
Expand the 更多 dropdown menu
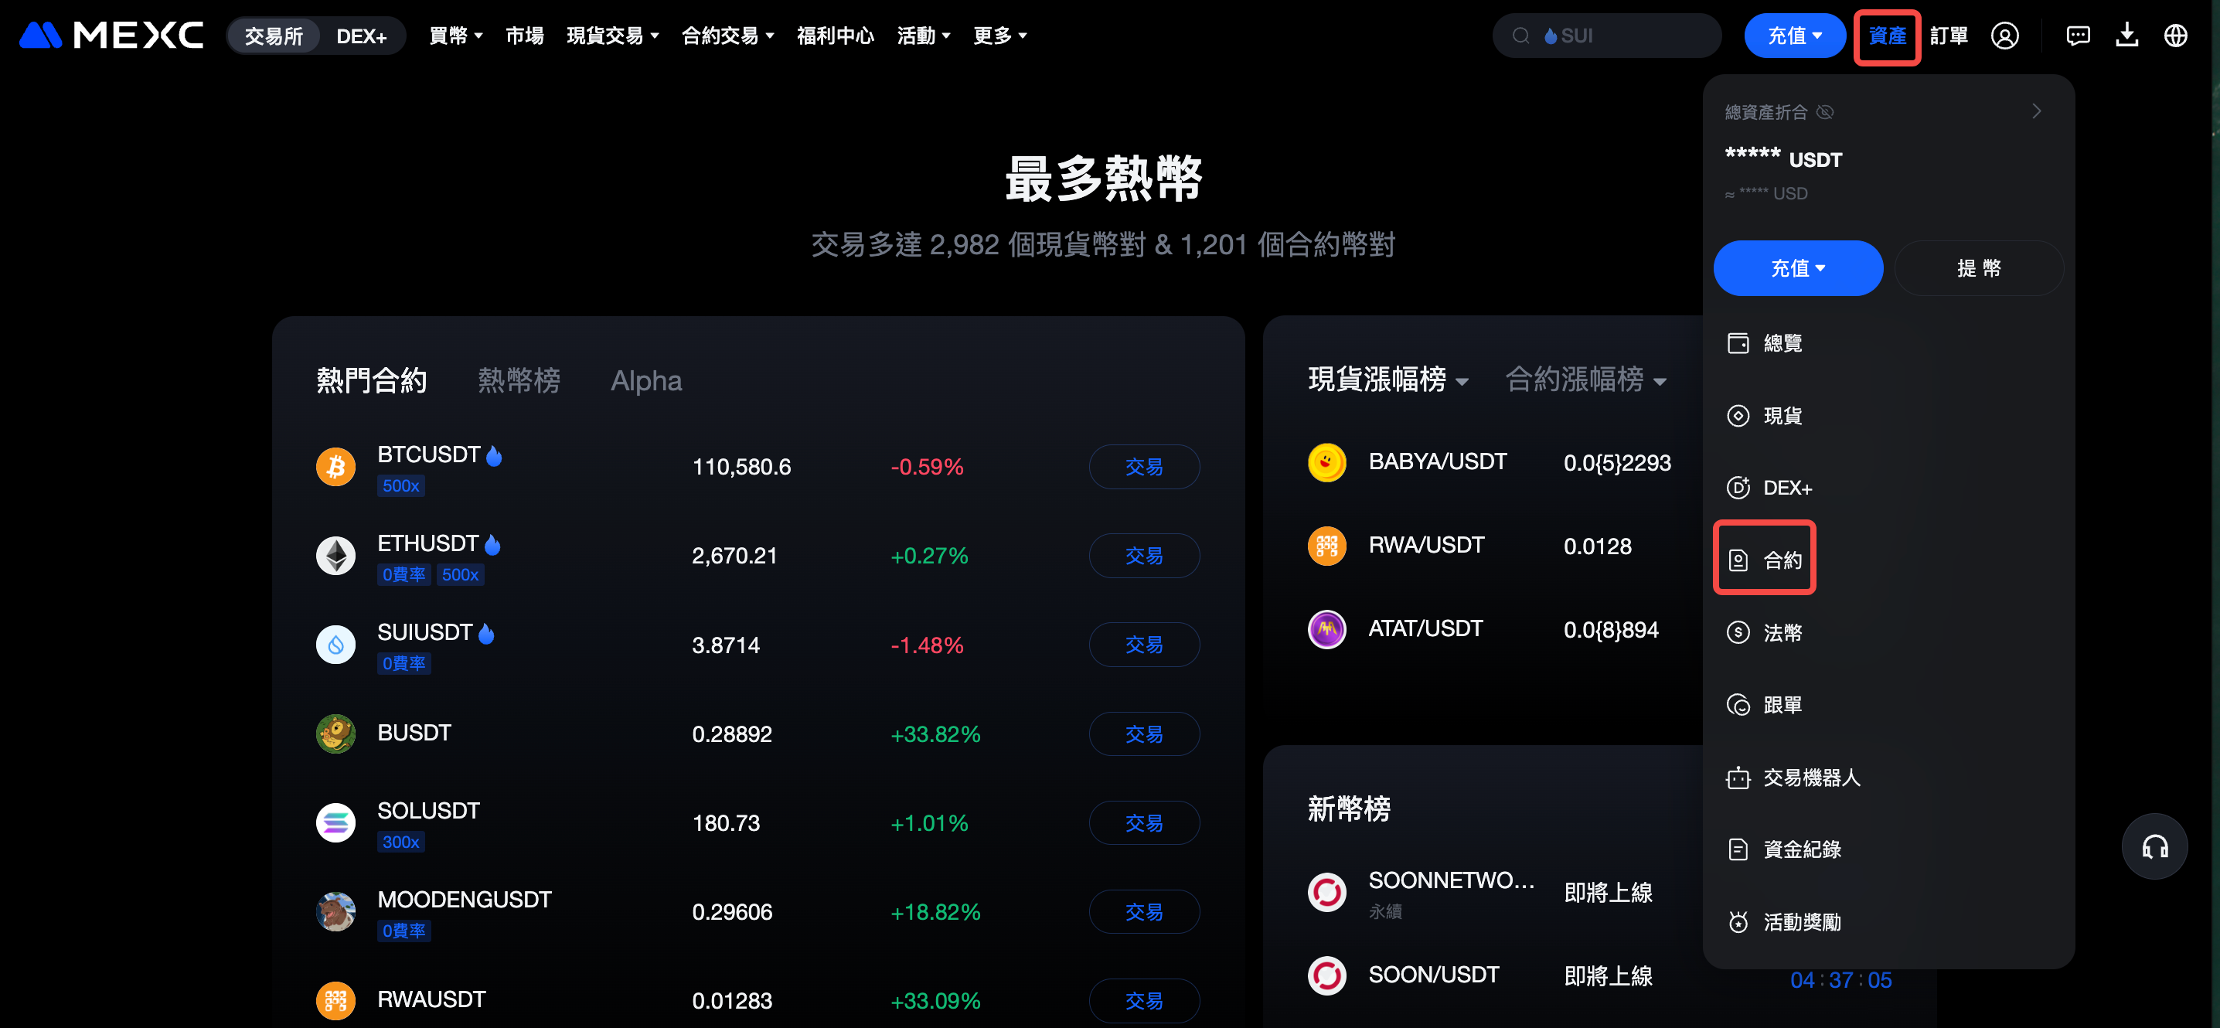[999, 36]
